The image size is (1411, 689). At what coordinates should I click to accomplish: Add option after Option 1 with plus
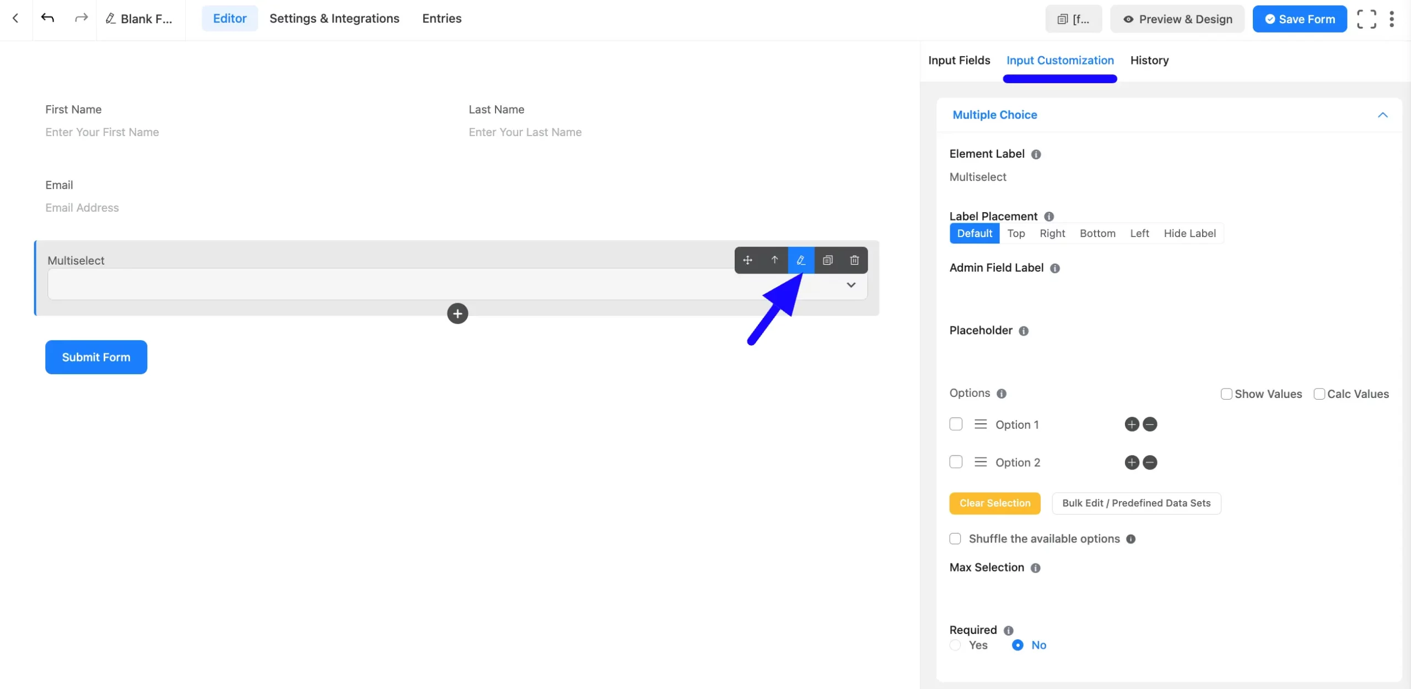(x=1132, y=424)
